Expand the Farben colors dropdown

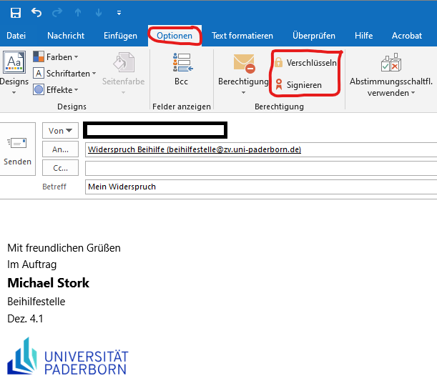(x=56, y=57)
